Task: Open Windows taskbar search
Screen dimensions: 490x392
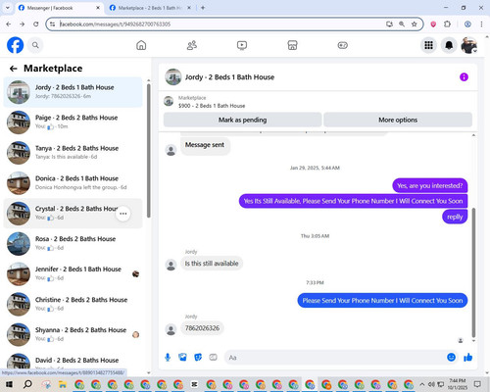Action: pos(27,384)
